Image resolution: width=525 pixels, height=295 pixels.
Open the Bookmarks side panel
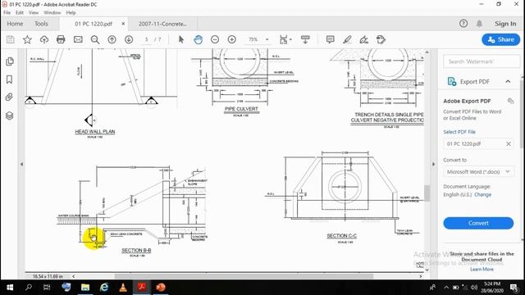pos(10,79)
